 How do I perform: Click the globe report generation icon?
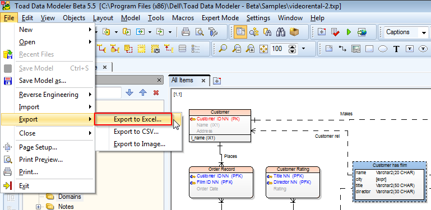point(362,32)
